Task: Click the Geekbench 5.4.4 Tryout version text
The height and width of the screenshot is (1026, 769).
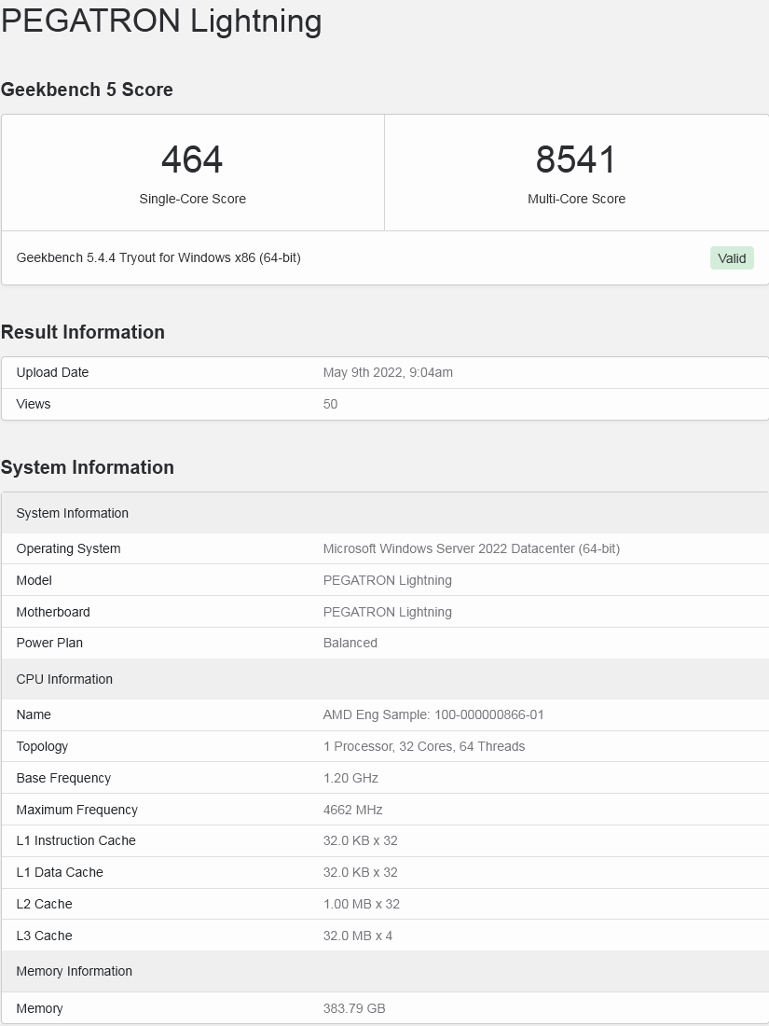Action: tap(158, 257)
